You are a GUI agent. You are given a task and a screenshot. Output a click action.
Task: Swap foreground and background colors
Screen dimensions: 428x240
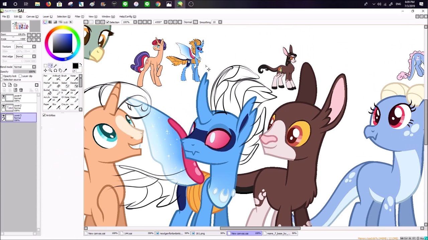[x=81, y=64]
